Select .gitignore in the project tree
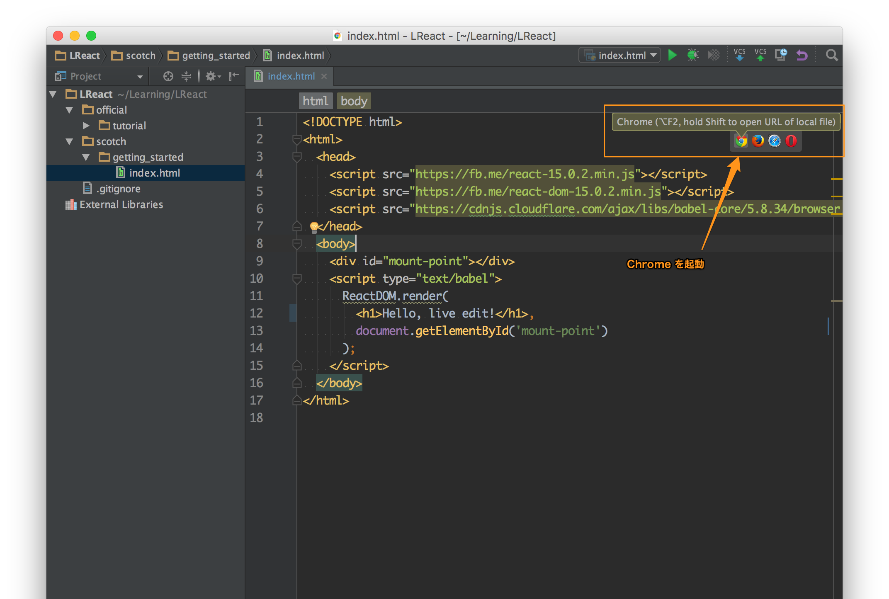This screenshot has height=599, width=889. 146,189
